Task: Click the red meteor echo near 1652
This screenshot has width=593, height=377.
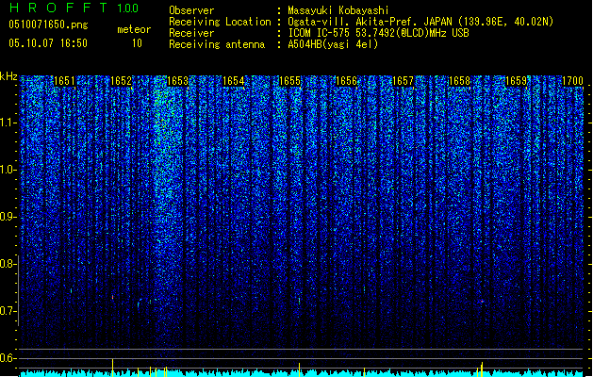Action: 112,297
